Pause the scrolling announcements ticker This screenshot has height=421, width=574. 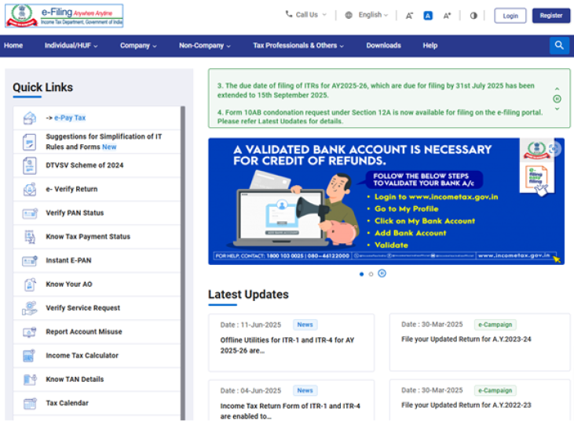[x=557, y=99]
